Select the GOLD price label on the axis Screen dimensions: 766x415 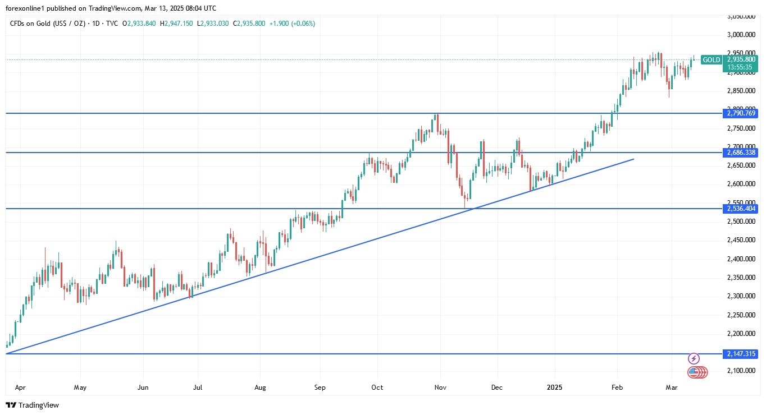click(x=711, y=59)
